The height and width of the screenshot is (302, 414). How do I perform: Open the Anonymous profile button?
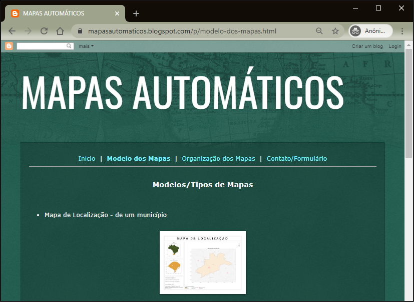click(x=370, y=31)
